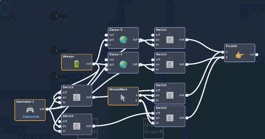Click the Controller 1 out port
This screenshot has height=139, width=265.
point(47,109)
